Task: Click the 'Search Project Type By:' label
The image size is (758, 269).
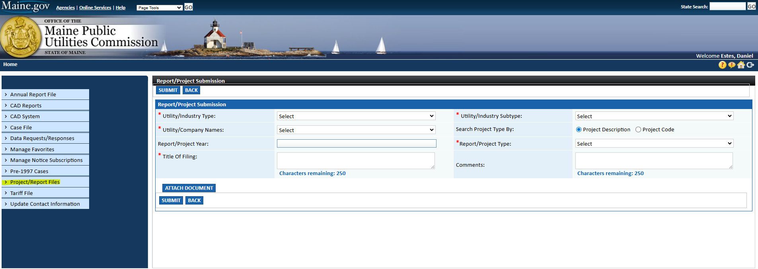Action: [485, 129]
